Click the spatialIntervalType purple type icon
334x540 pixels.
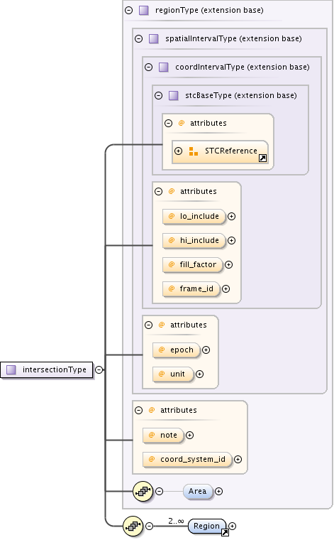(154, 38)
